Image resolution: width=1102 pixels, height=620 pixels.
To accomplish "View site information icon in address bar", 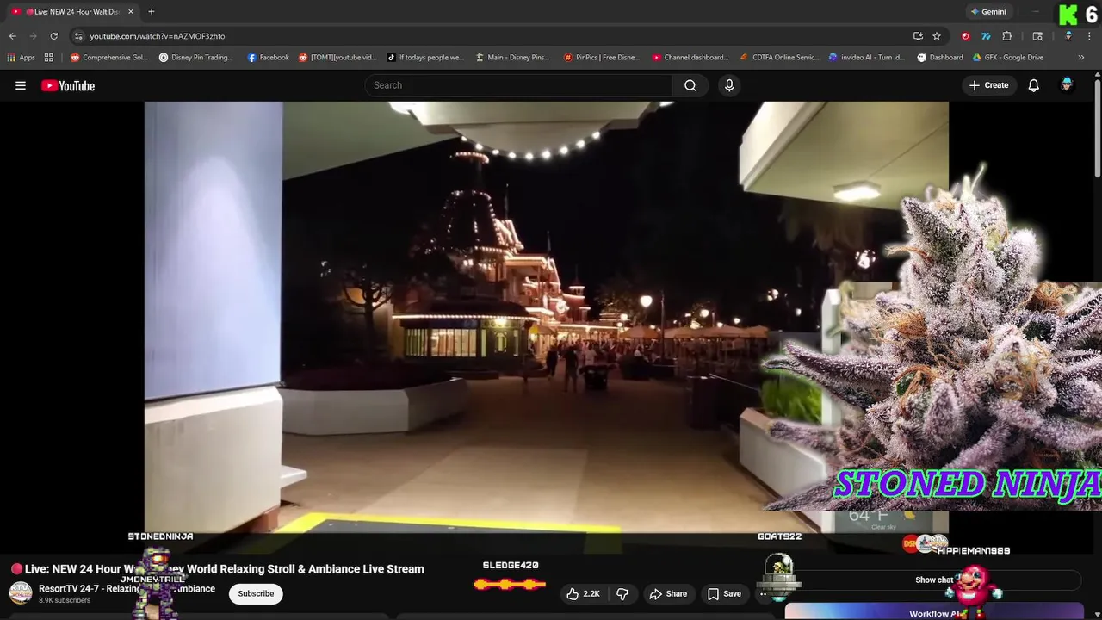I will click(x=78, y=36).
